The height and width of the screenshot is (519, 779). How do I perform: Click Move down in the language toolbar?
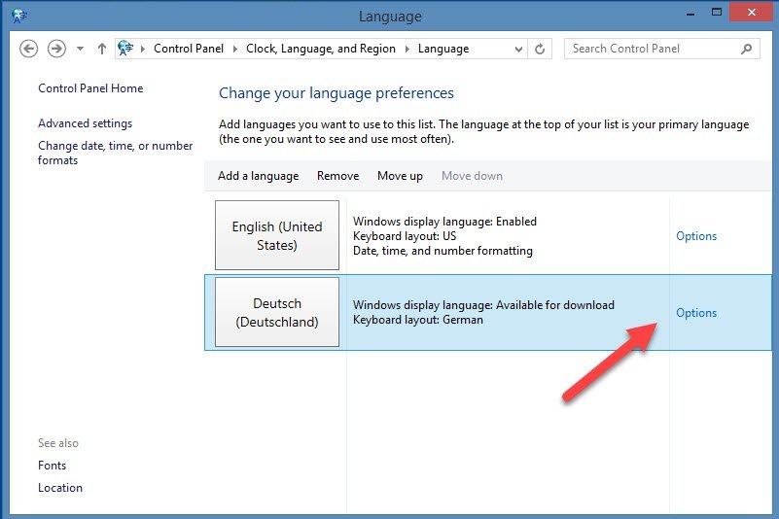click(x=472, y=176)
